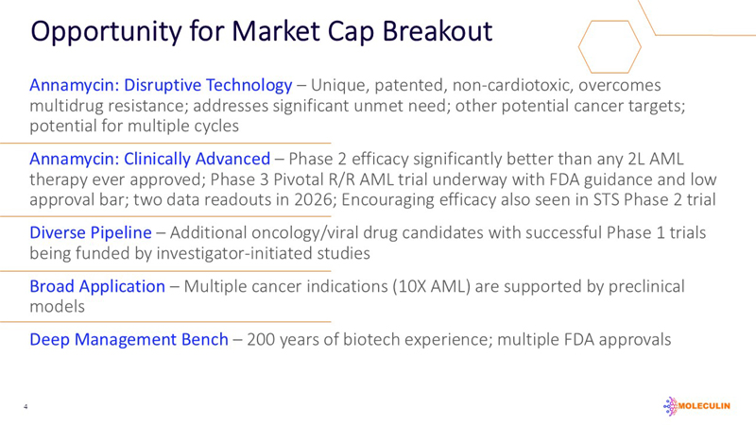Click the Moleculin molecule logo icon

tap(672, 406)
